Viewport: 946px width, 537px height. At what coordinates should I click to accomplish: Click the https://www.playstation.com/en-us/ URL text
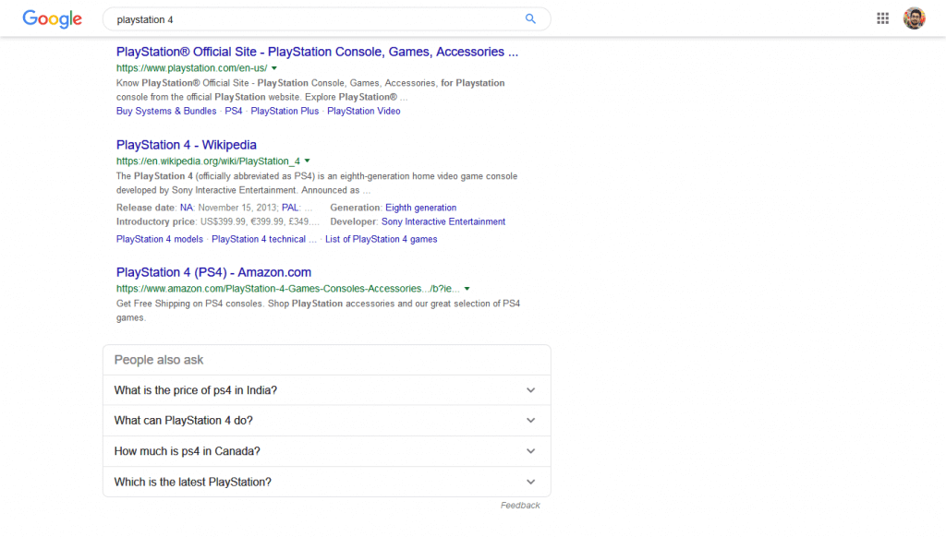[x=192, y=68]
